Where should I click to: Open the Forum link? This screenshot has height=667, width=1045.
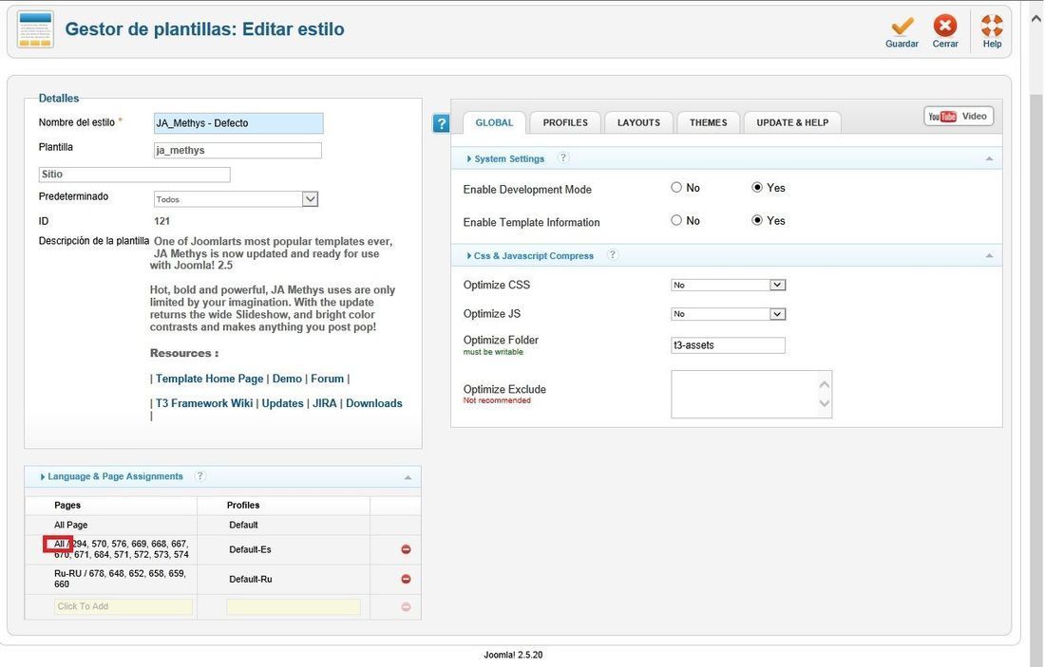327,379
